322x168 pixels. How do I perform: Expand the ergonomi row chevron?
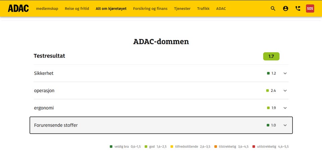tap(285, 108)
